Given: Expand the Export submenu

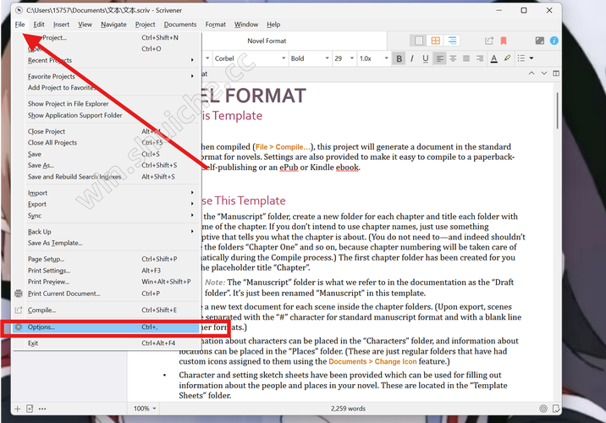Looking at the screenshot, I should coord(106,204).
